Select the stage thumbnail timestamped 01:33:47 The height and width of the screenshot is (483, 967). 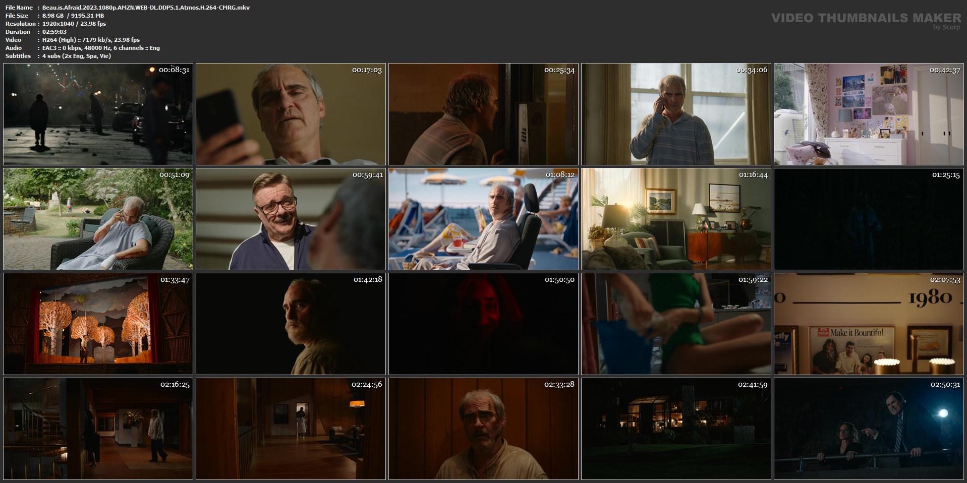(98, 324)
